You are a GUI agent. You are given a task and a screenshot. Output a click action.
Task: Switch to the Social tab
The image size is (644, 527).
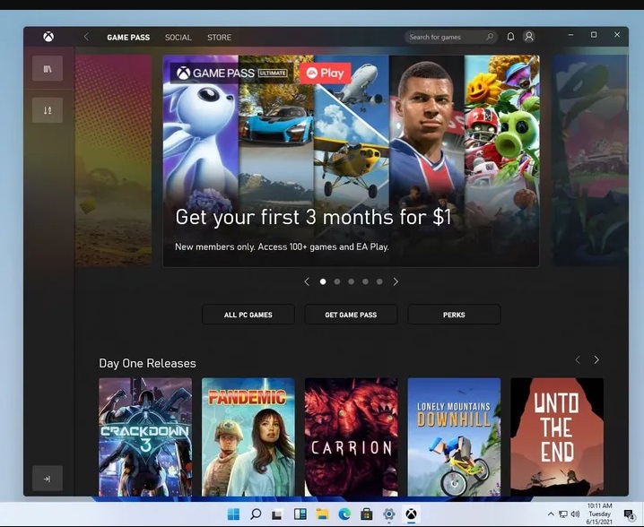click(178, 38)
